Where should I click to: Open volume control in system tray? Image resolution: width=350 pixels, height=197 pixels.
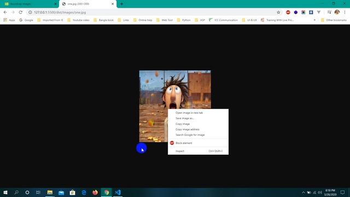coord(320,192)
